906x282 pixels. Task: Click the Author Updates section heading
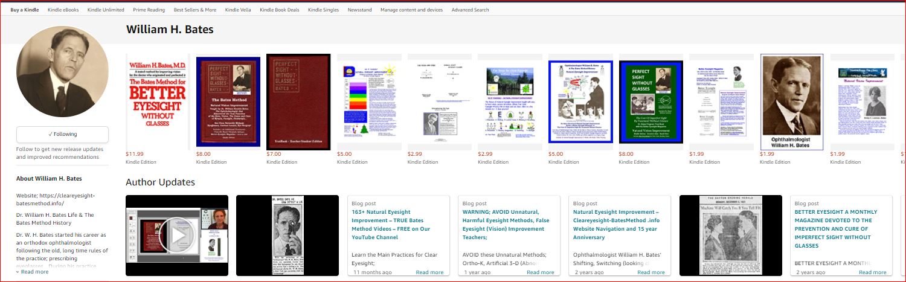160,182
